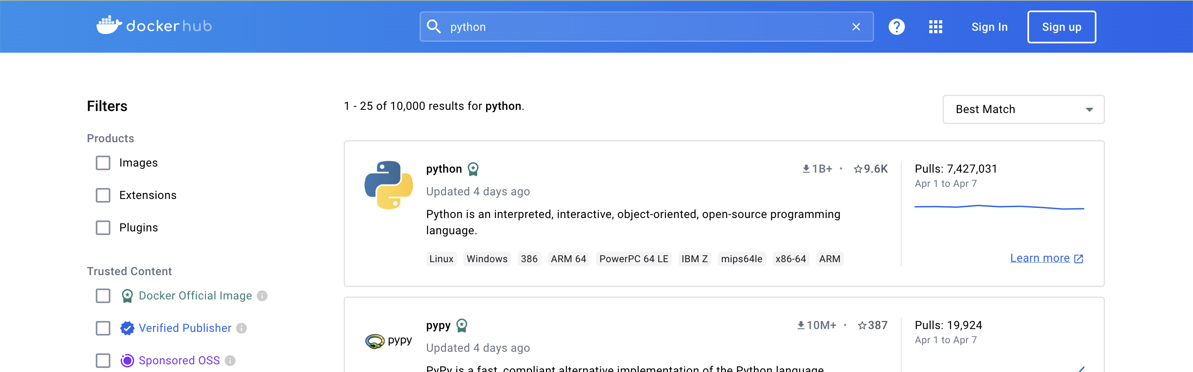Click the ARM 64 tag
Screen dimensions: 1193x372
(568, 259)
